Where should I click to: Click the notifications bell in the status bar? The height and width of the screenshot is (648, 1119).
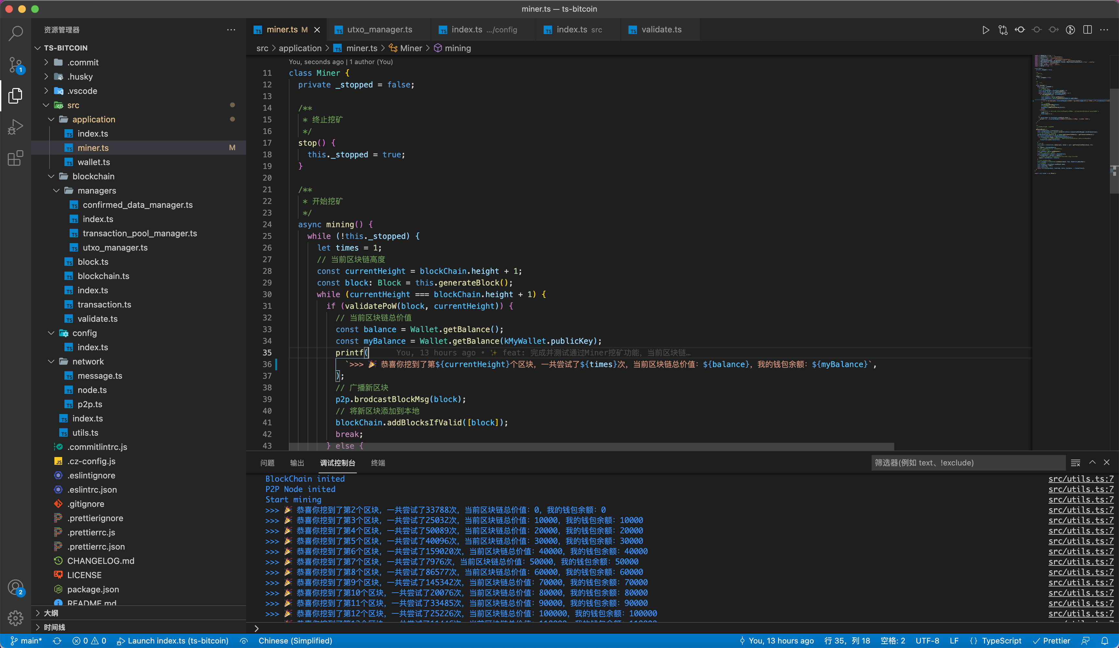pos(1105,641)
